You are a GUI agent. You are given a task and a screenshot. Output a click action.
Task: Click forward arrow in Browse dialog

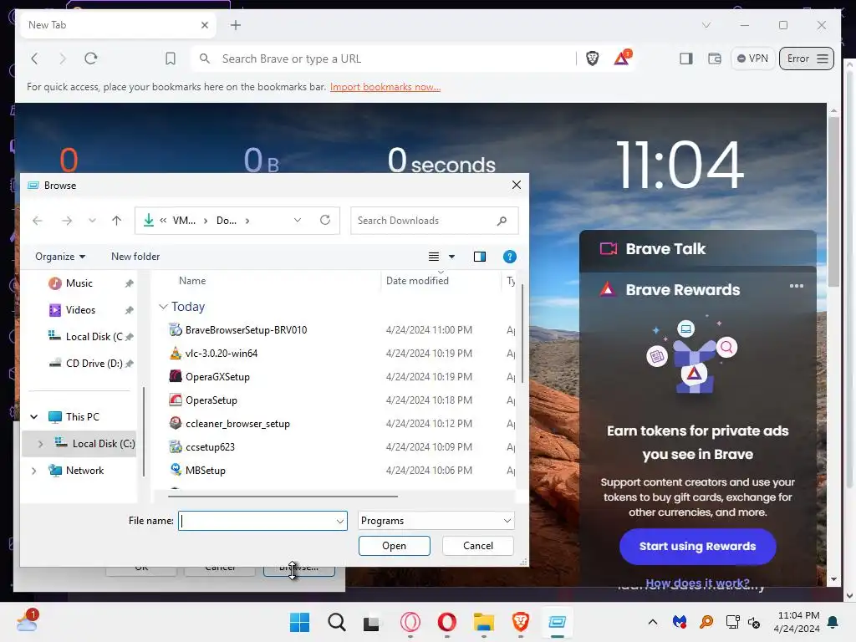tap(67, 221)
